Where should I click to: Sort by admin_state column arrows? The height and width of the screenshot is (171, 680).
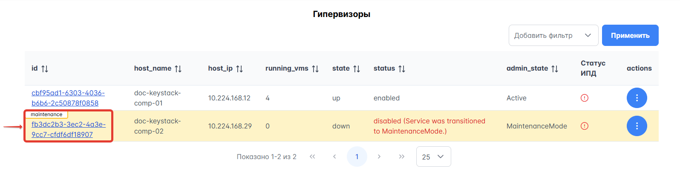pos(555,68)
